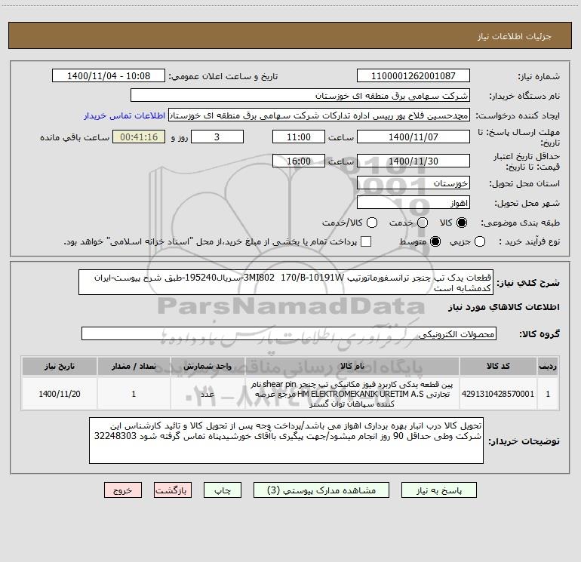The width and height of the screenshot is (581, 562).
Task: Click the price validity date 1400/11/30
Action: coord(413,161)
